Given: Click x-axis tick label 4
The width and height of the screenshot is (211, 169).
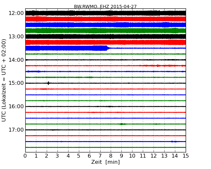Looking at the screenshot, I should coord(68,156).
